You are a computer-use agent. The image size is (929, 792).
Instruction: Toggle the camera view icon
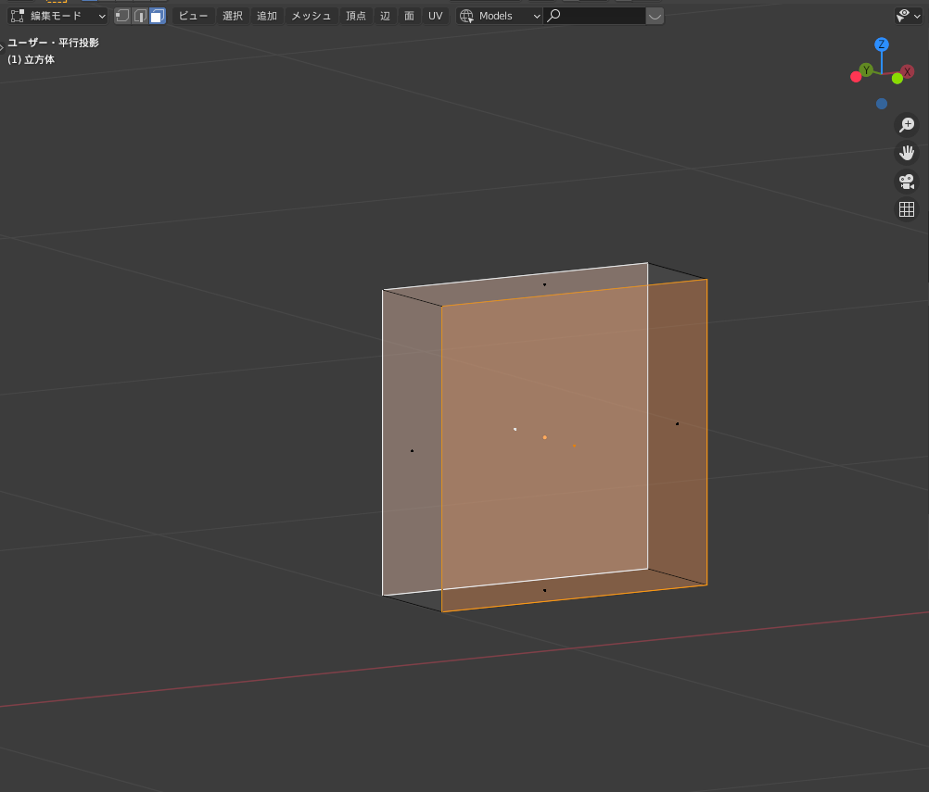tap(907, 182)
